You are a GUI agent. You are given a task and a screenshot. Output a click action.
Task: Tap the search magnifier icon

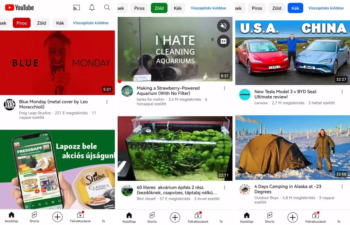coord(107,7)
